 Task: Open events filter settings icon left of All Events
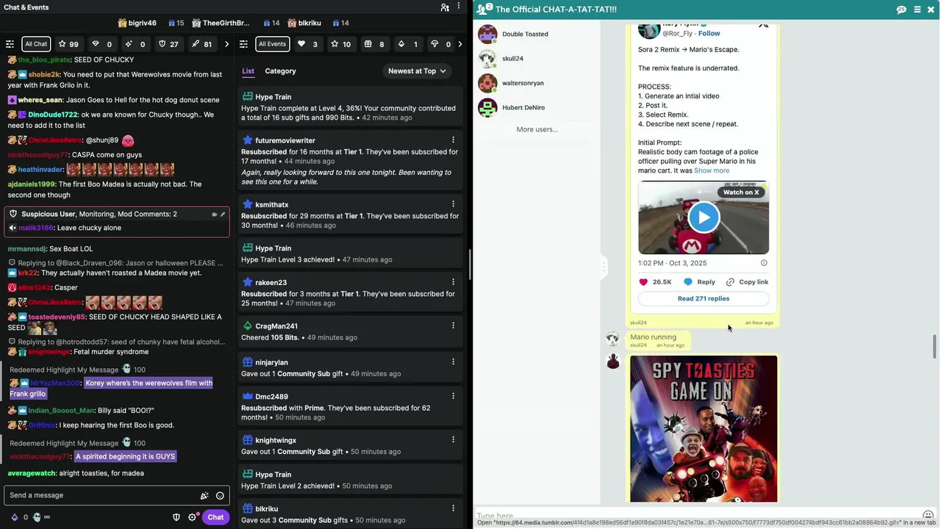pyautogui.click(x=243, y=44)
